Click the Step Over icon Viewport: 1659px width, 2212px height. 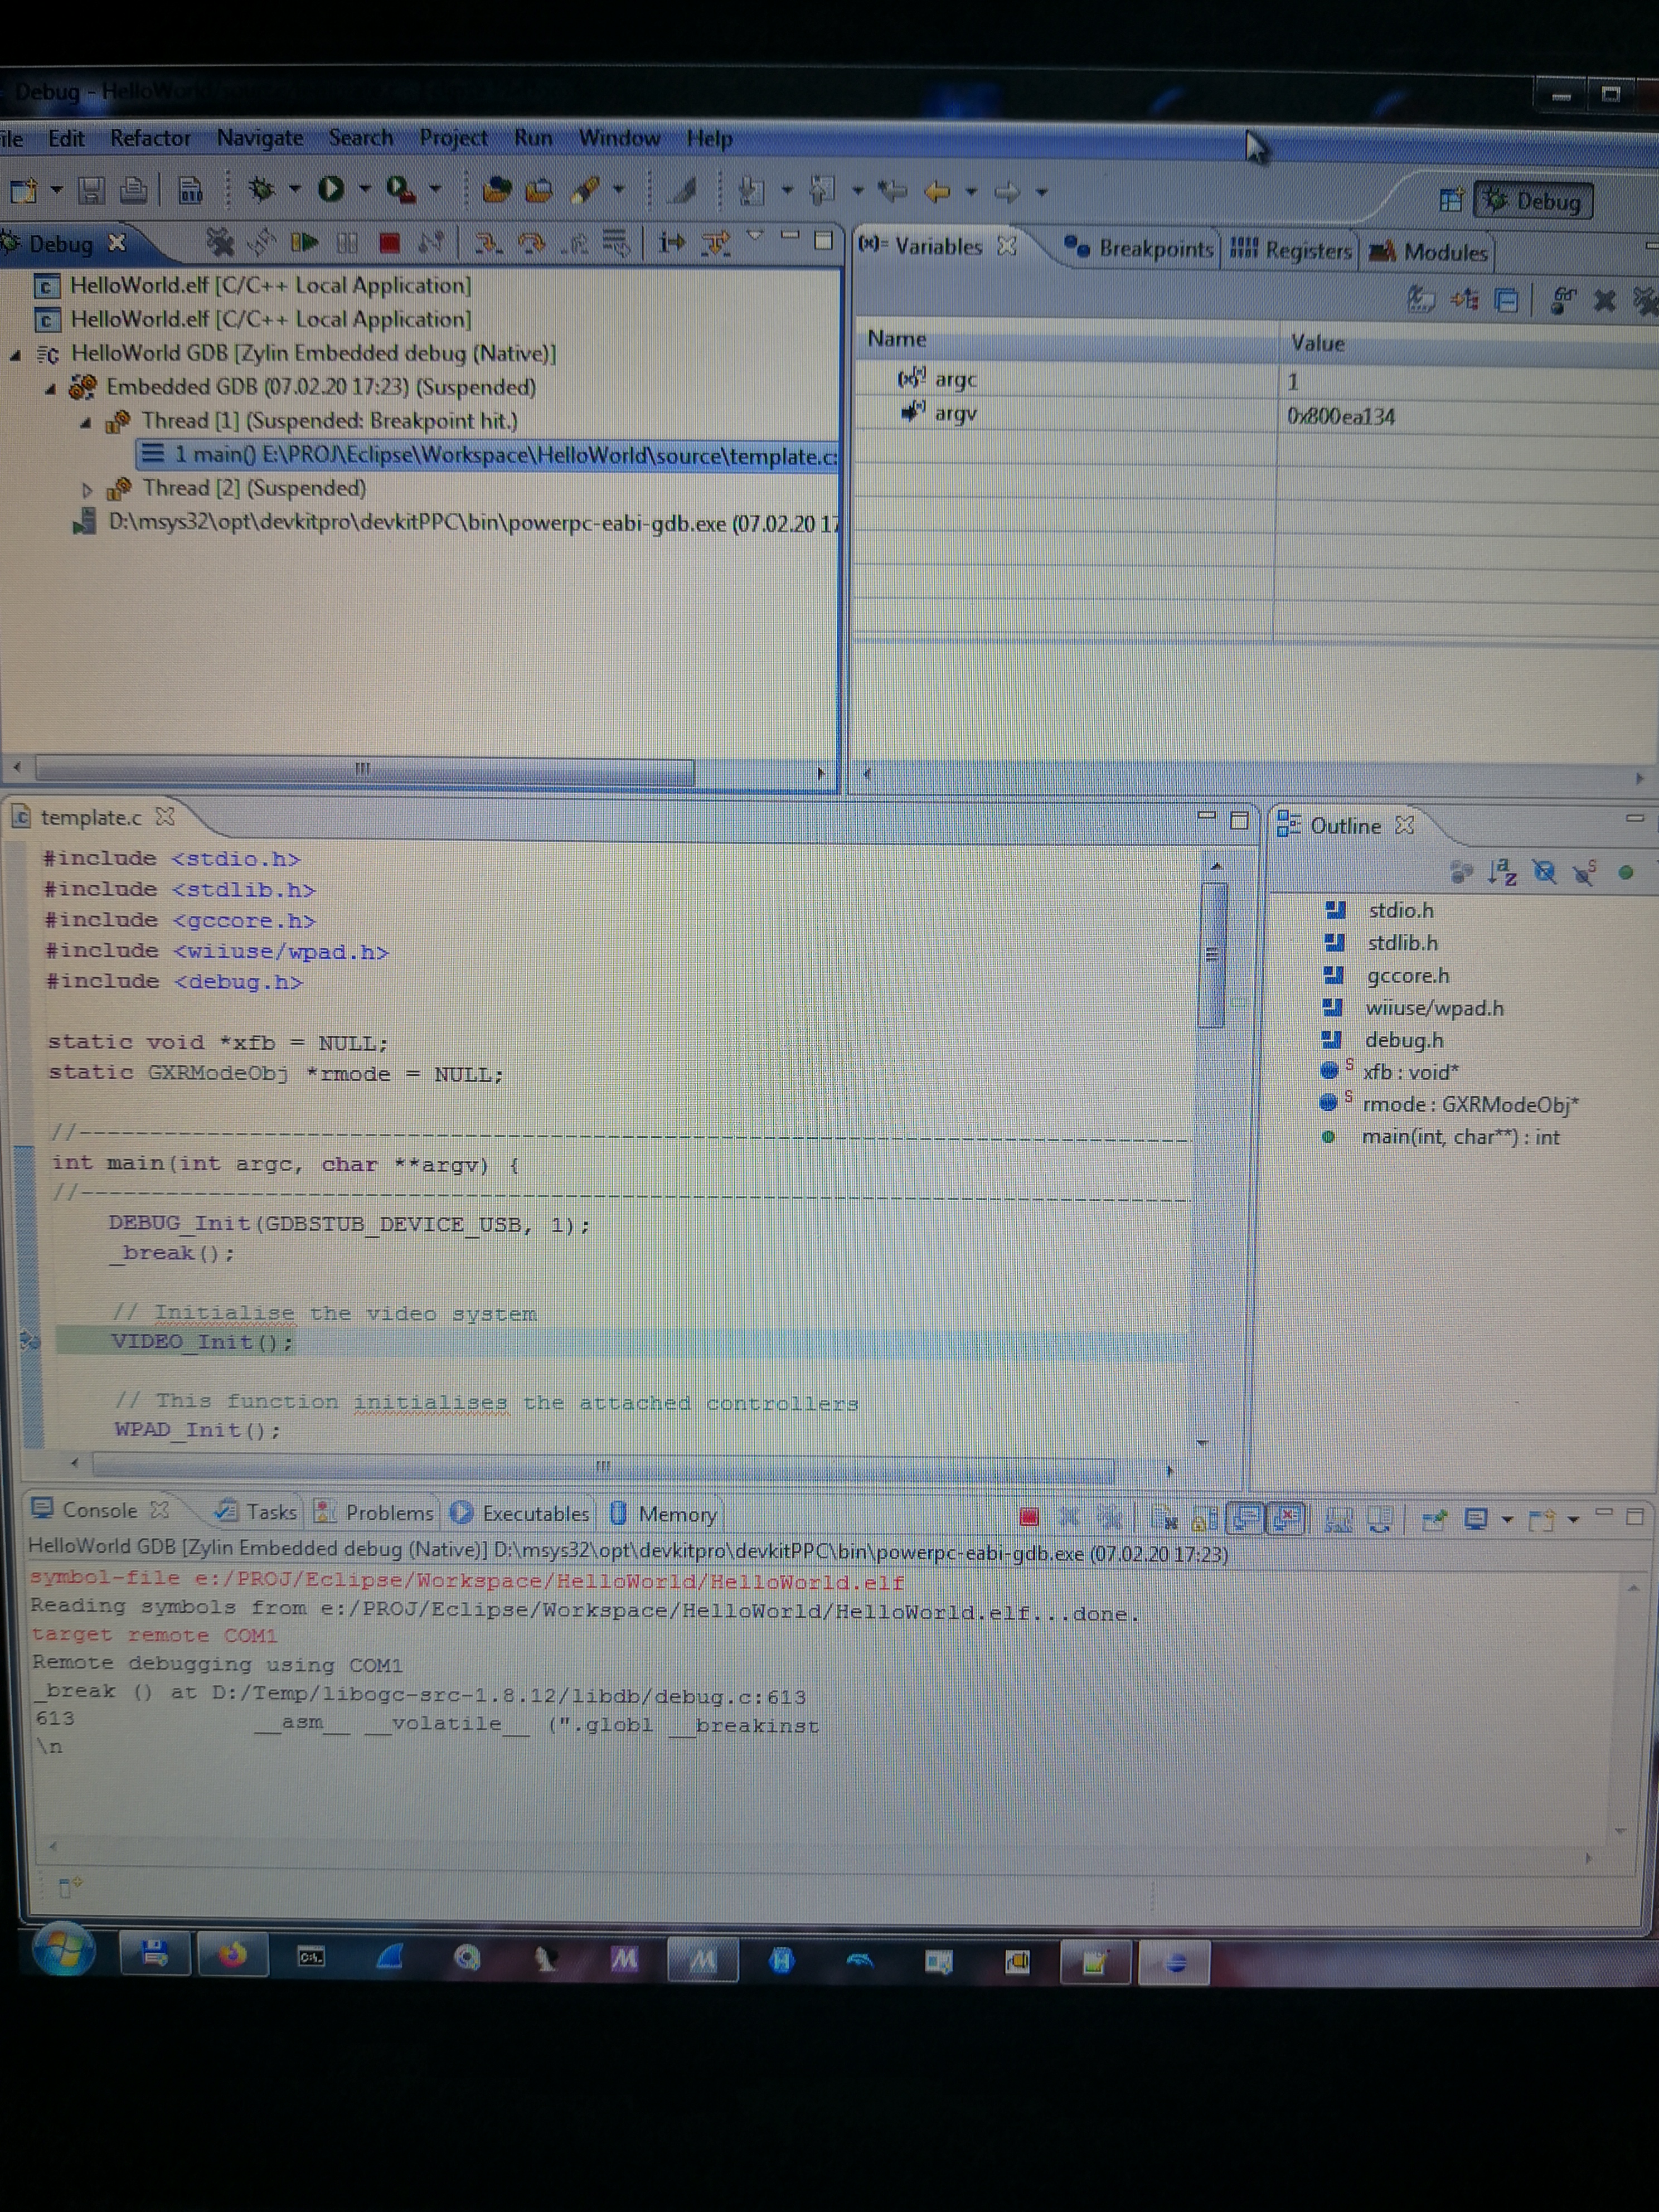point(532,242)
